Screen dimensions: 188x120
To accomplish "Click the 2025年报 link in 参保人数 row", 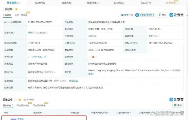I will 37,57.
